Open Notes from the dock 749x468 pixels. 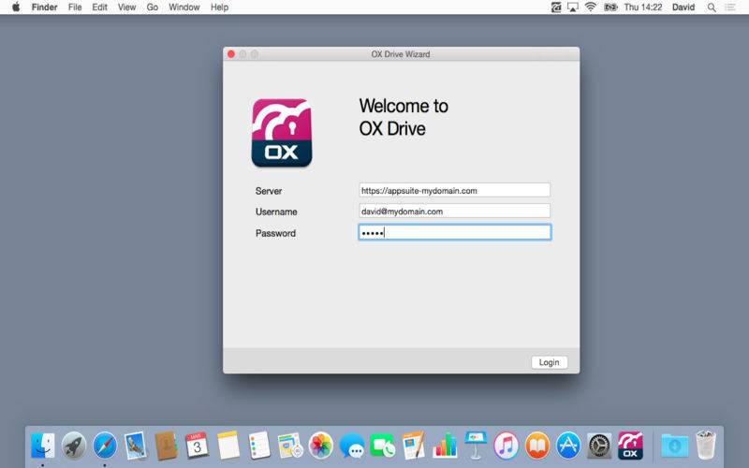[x=228, y=446]
